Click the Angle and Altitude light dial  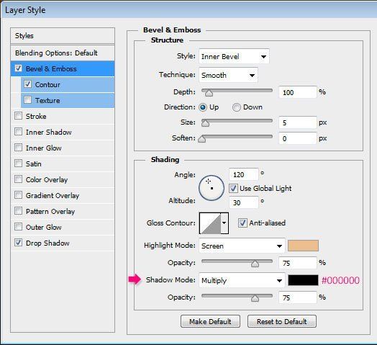point(212,188)
